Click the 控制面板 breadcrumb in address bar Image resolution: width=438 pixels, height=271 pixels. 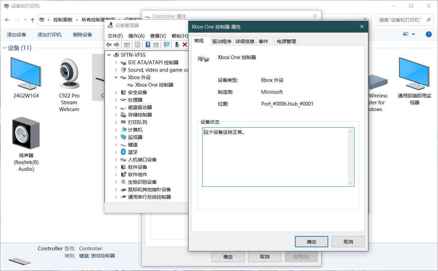click(63, 20)
